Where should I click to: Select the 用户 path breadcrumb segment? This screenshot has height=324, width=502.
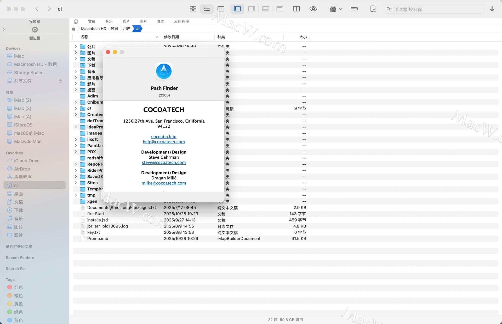[x=127, y=29]
